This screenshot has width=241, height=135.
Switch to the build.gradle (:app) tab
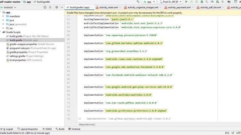79,7
